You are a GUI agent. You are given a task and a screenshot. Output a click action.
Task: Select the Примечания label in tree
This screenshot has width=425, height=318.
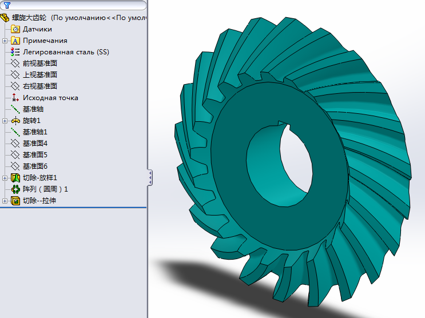pyautogui.click(x=45, y=41)
